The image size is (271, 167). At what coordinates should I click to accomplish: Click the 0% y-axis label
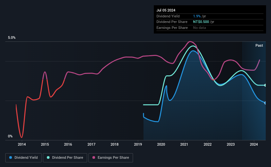10,136
